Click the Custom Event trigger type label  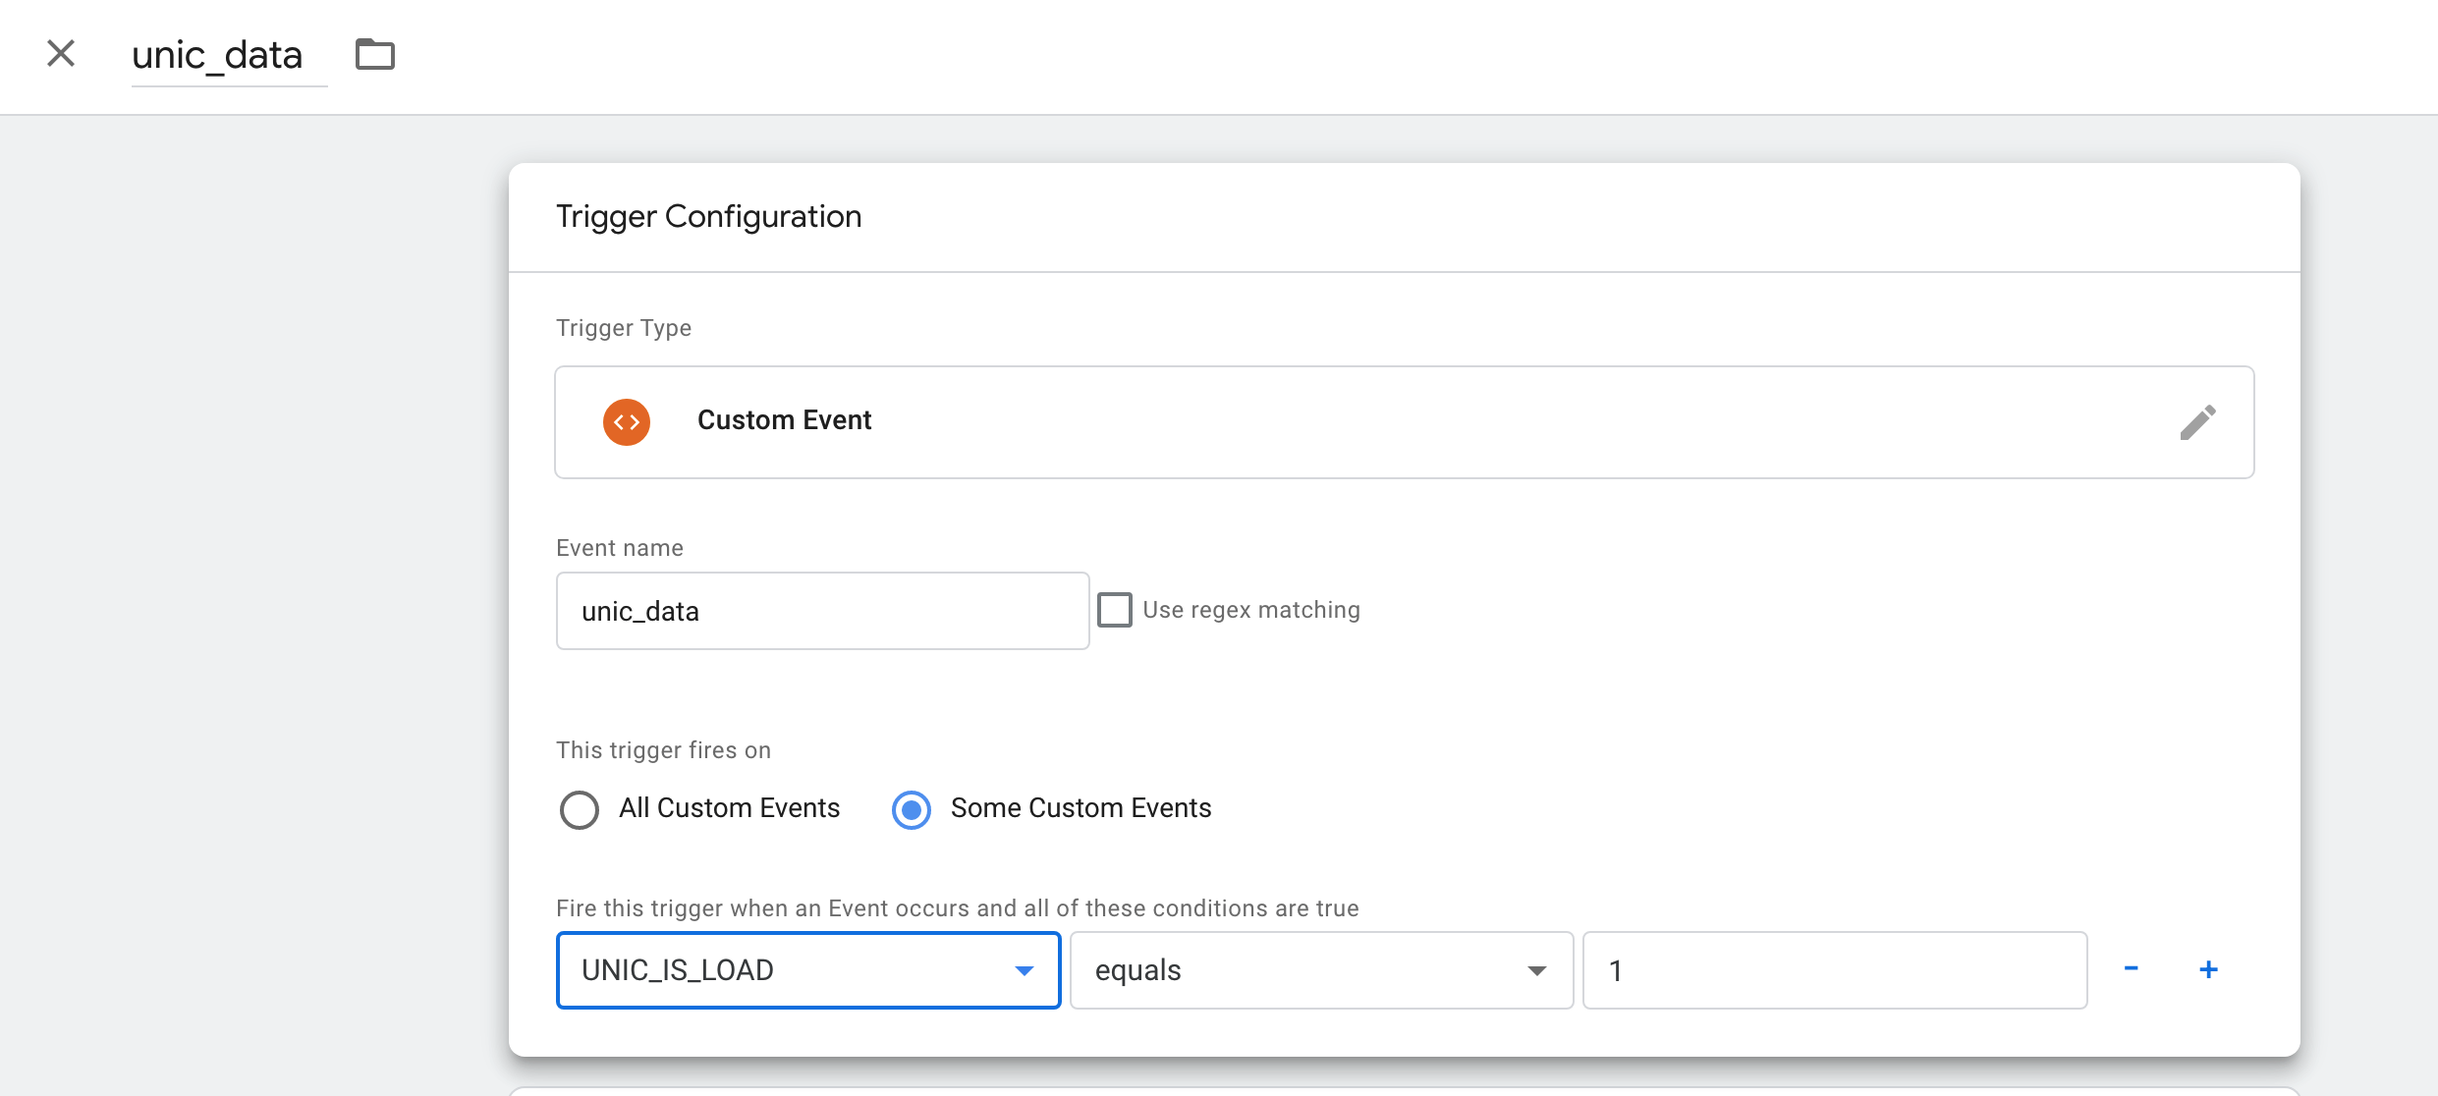tap(784, 420)
